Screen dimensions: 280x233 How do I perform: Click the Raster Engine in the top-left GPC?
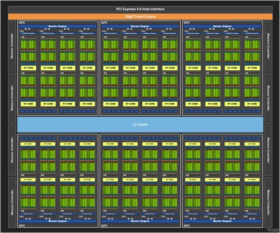pyautogui.click(x=57, y=26)
